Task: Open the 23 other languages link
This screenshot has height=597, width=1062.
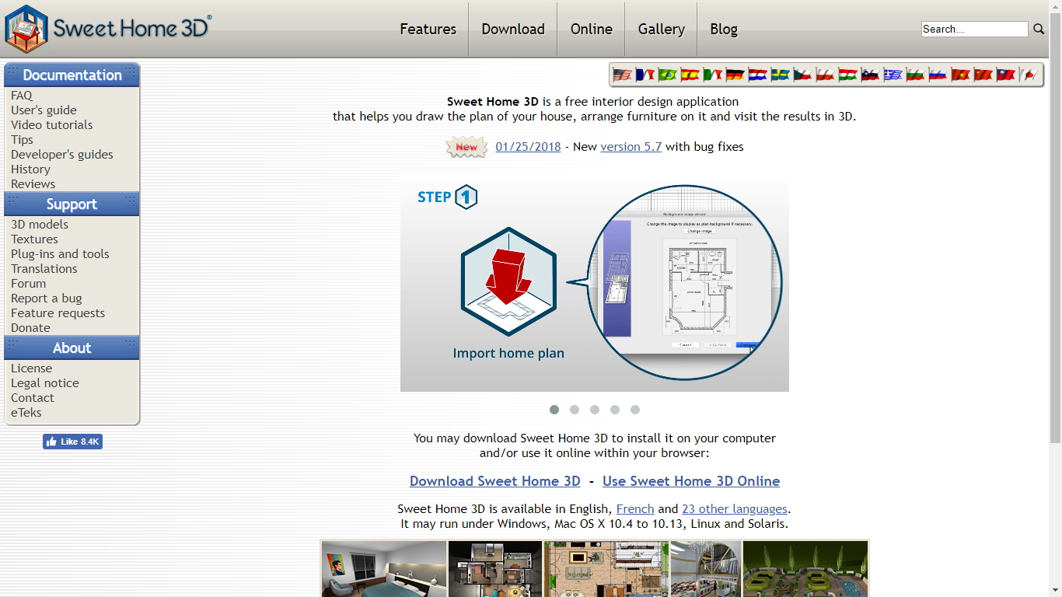Action: [735, 509]
